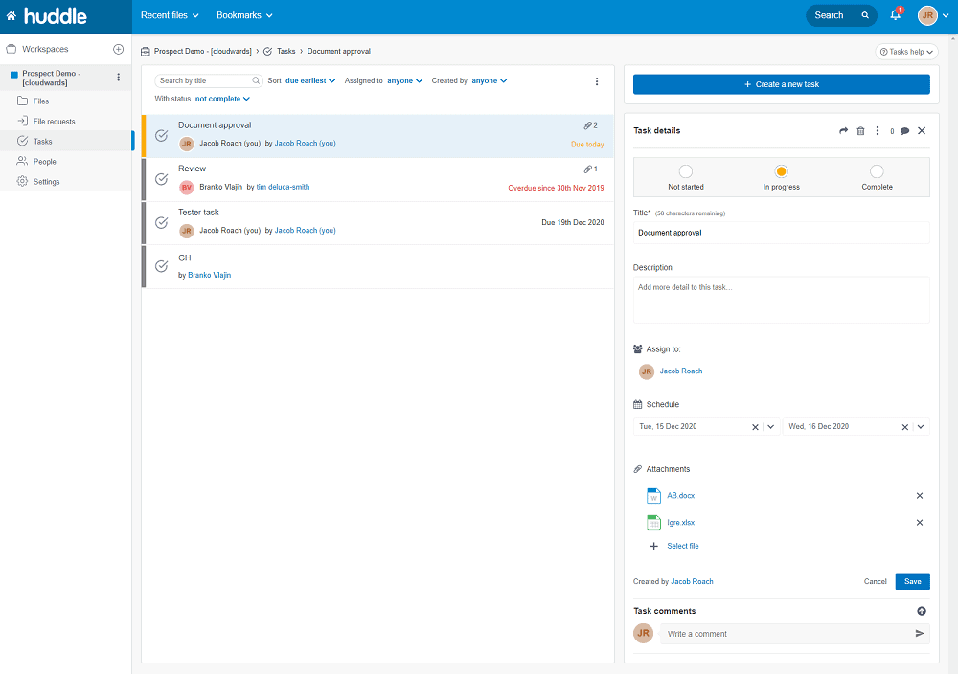This screenshot has height=674, width=958.
Task: Save the task changes
Action: [x=912, y=582]
